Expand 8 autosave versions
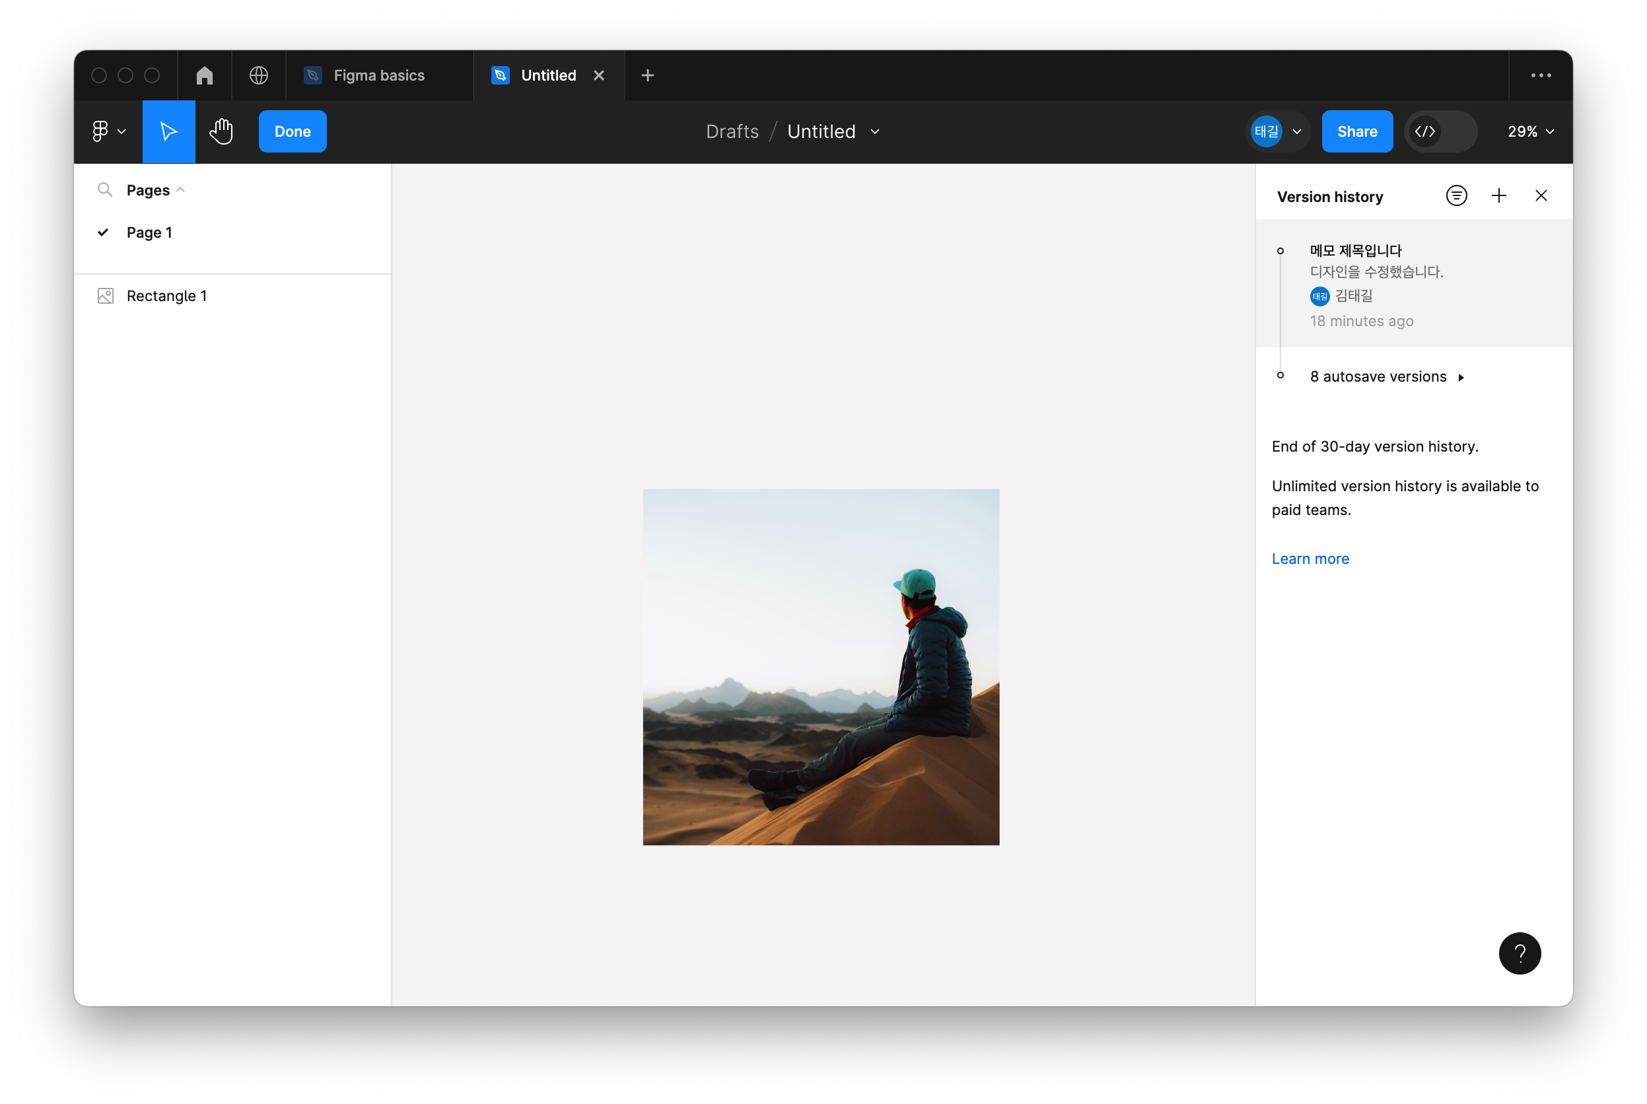Screen dimensions: 1647x1104 click(1386, 376)
